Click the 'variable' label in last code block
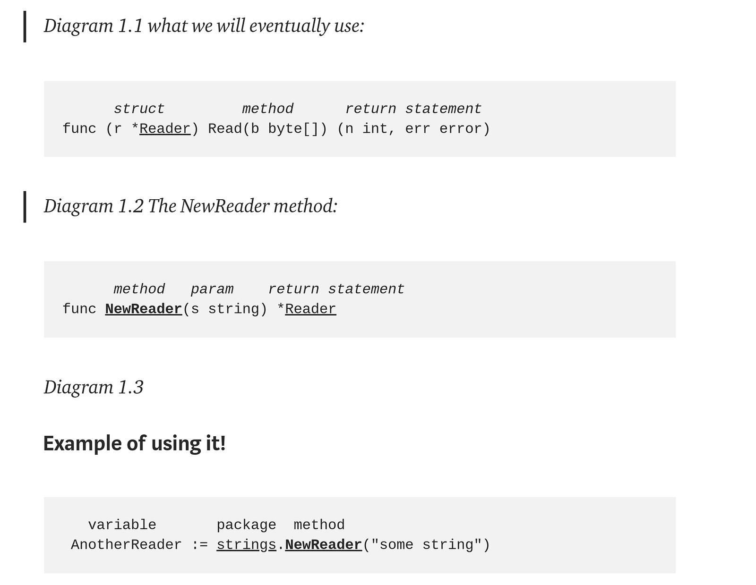The width and height of the screenshot is (756, 585). click(x=122, y=525)
